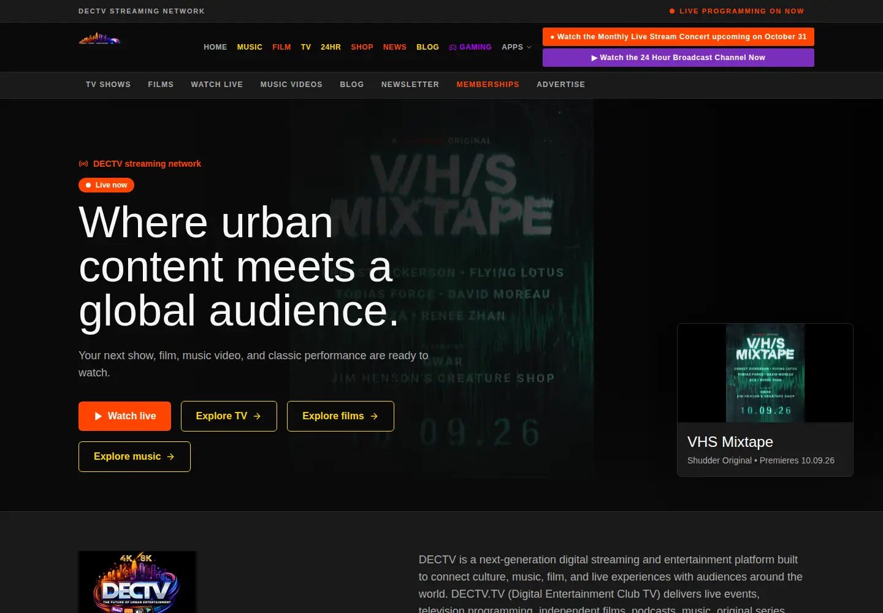Visit the SHOP page
The width and height of the screenshot is (883, 613).
click(x=362, y=47)
